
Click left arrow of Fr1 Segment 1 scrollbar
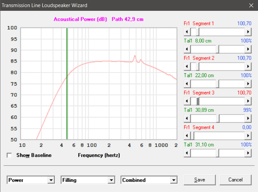click(187, 32)
